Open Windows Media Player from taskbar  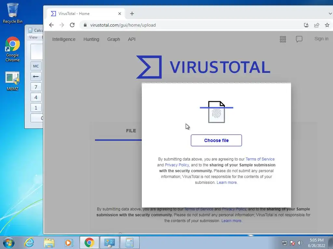coord(69,243)
